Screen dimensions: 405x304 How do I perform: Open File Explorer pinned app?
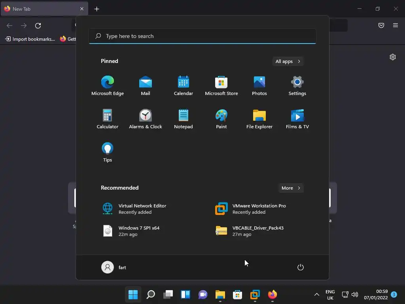259,119
